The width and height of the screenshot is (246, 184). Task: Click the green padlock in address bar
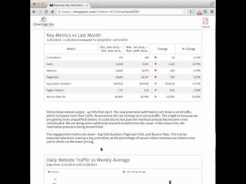(x=59, y=12)
